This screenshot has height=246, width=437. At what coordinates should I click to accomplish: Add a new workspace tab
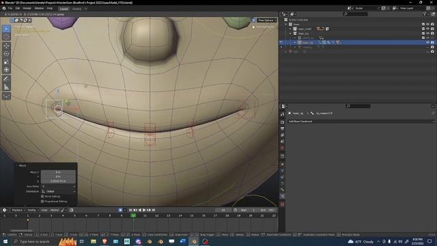click(85, 9)
